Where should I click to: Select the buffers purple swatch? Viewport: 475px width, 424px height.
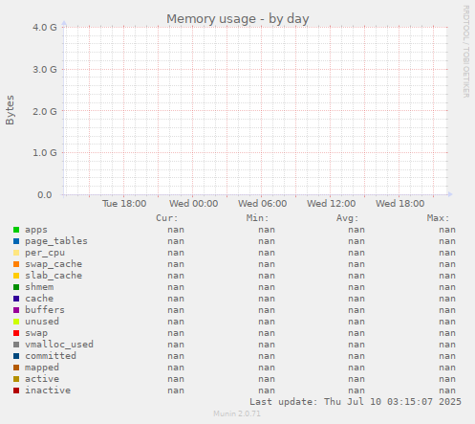pyautogui.click(x=16, y=310)
